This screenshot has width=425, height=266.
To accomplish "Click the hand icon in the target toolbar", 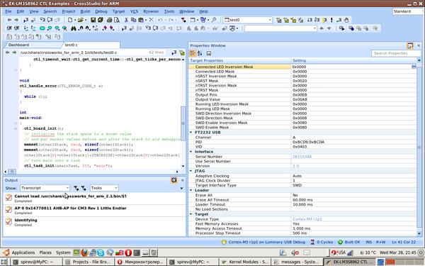I will point(346,20).
